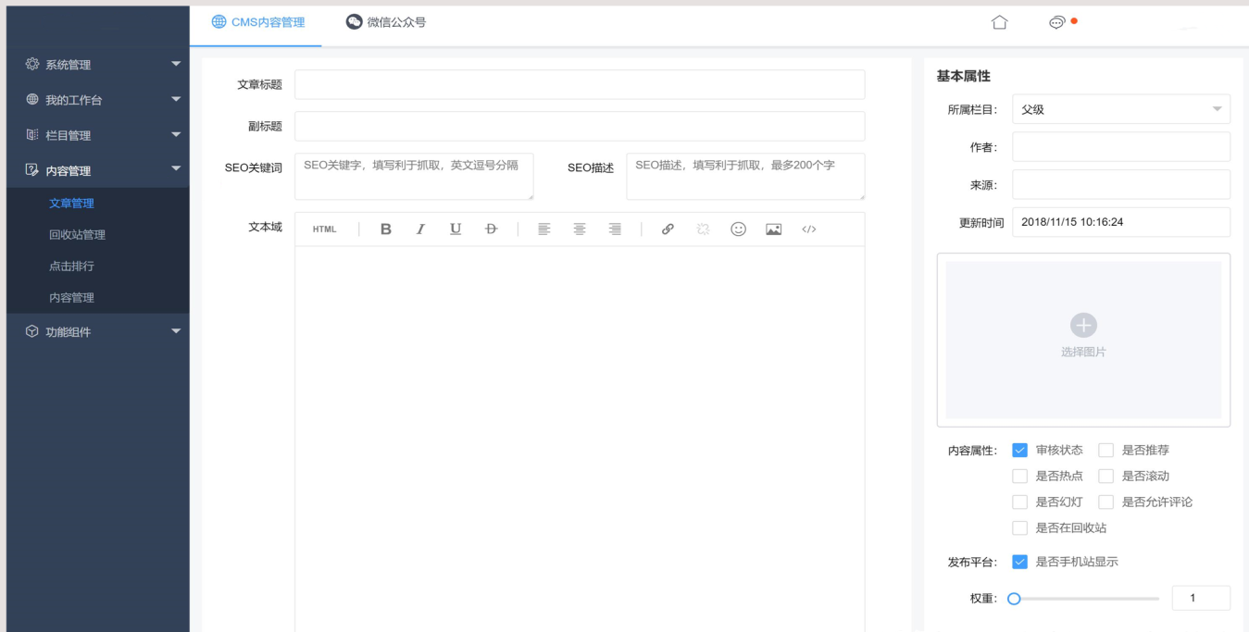
Task: Check the 是否热点 checkbox
Action: [x=1019, y=476]
